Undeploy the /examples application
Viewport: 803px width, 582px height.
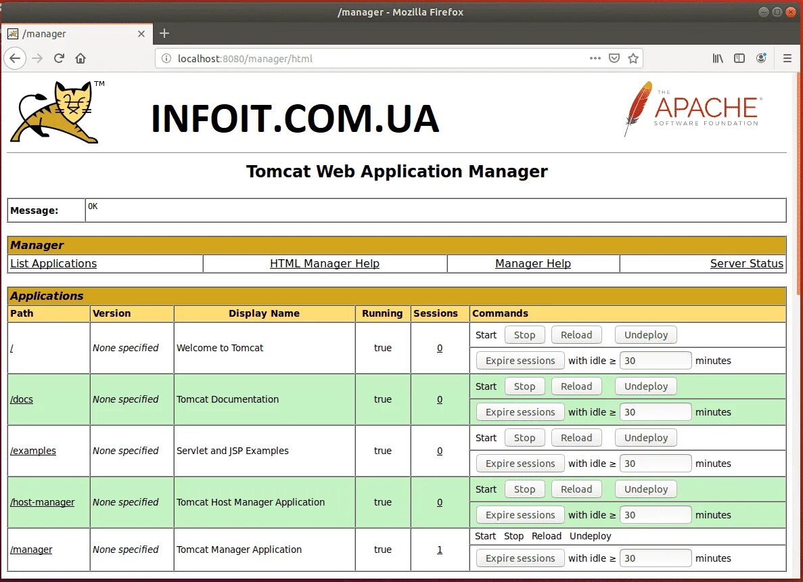[646, 438]
